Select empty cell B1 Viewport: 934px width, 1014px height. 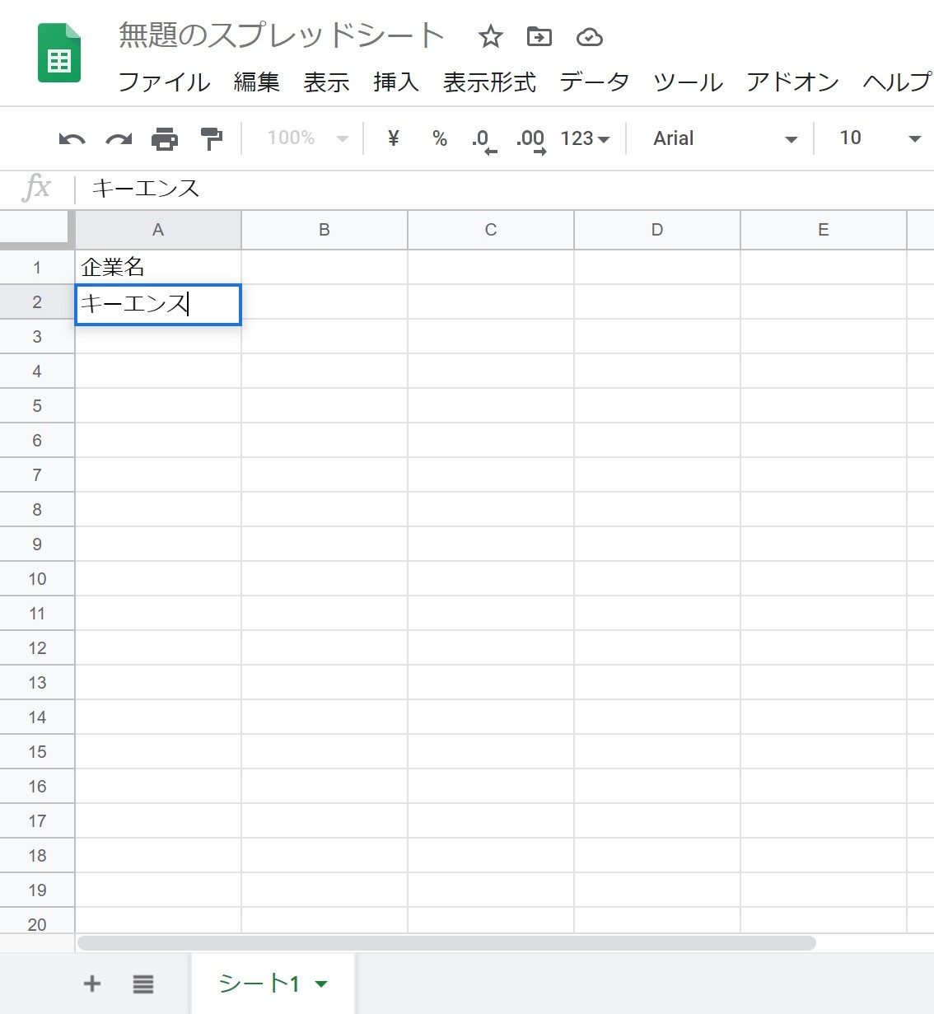(x=325, y=267)
